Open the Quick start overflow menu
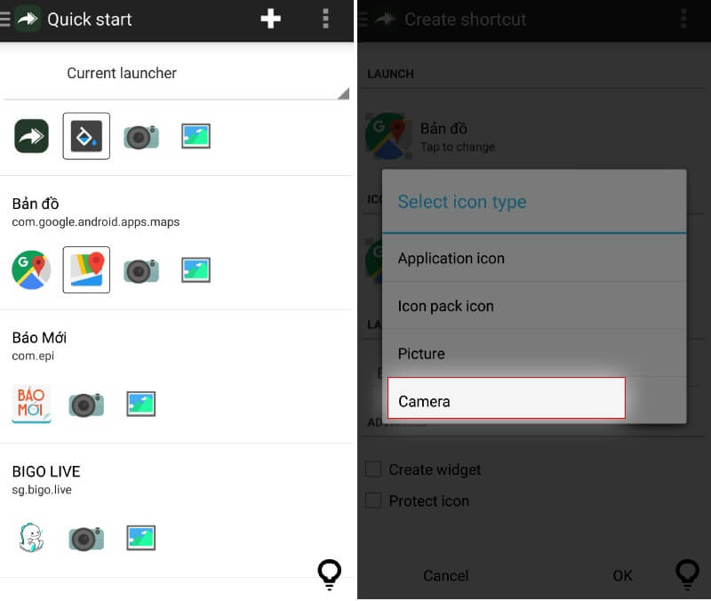Viewport: 711px width, 601px height. coord(325,19)
